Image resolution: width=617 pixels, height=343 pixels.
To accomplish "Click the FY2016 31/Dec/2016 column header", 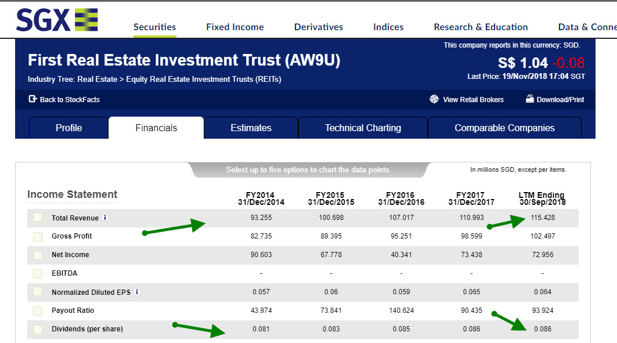I will 401,198.
